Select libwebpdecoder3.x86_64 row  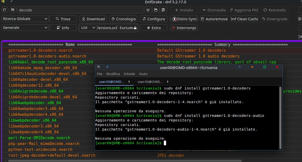[x=33, y=126]
